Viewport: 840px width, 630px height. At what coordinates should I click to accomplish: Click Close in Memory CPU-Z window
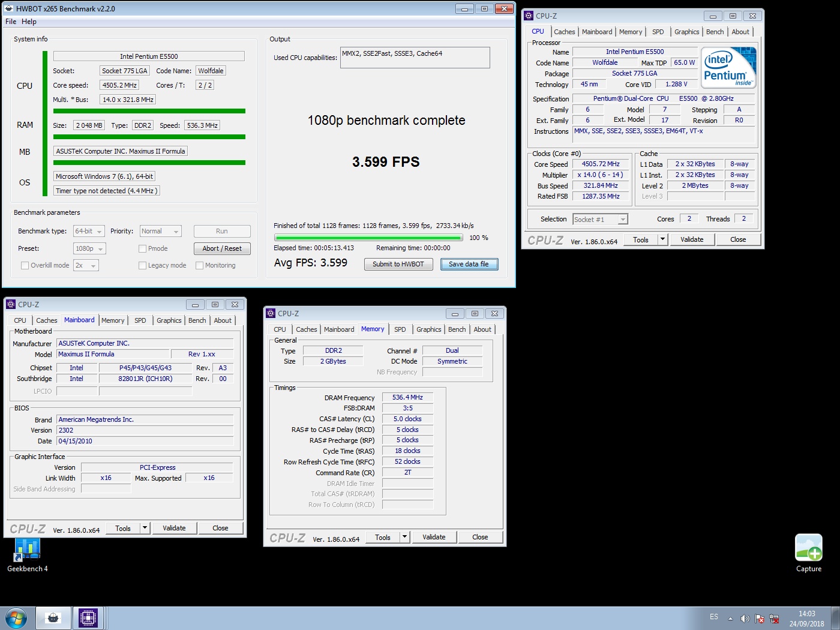click(x=480, y=537)
